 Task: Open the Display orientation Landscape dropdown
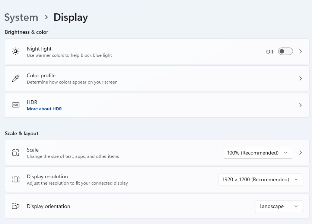[279, 206]
